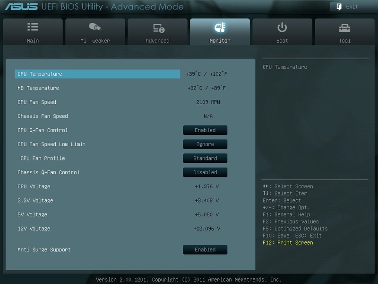Select the Tool toolbox icon

click(x=344, y=28)
